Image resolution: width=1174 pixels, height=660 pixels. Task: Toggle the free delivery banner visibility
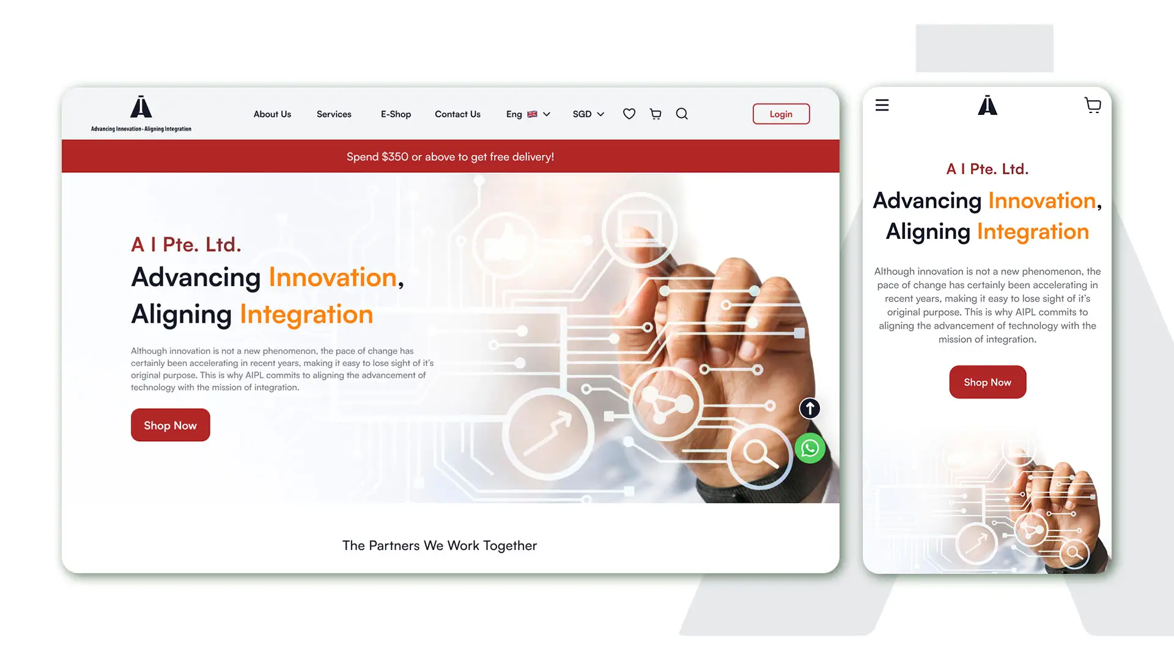pyautogui.click(x=450, y=156)
